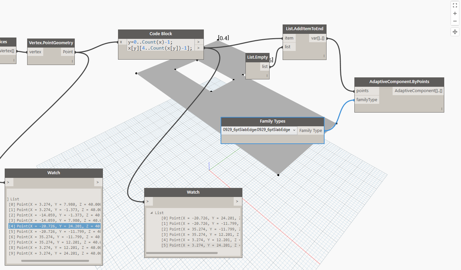
Task: Click the first output chevron of the Code Block
Action: click(x=198, y=42)
